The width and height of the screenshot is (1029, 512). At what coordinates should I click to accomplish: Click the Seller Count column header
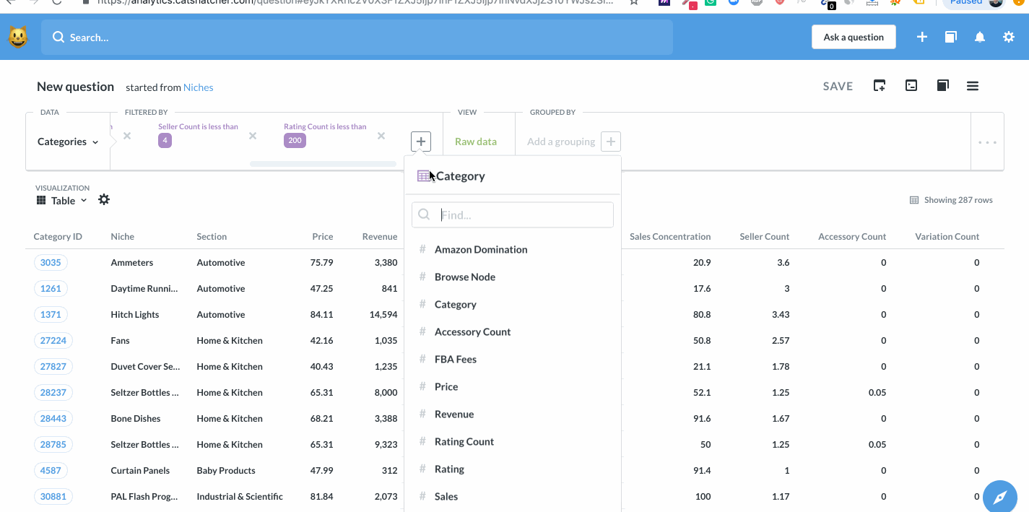click(x=764, y=237)
